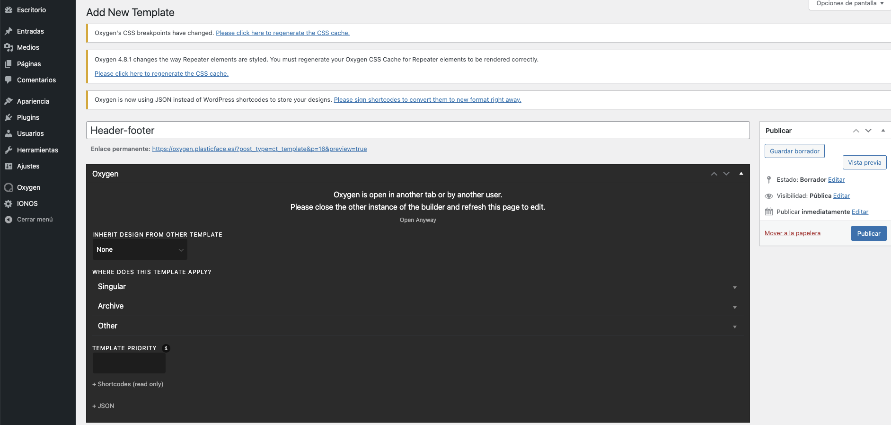Move the Oxygen panel down

[x=726, y=174]
